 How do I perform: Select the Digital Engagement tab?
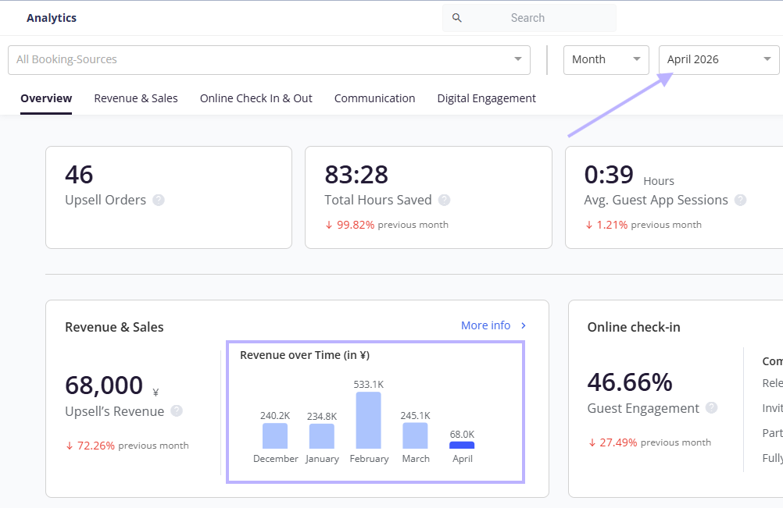click(x=486, y=98)
